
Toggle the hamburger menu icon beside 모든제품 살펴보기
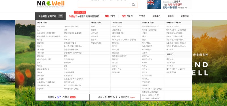[x=61, y=16]
